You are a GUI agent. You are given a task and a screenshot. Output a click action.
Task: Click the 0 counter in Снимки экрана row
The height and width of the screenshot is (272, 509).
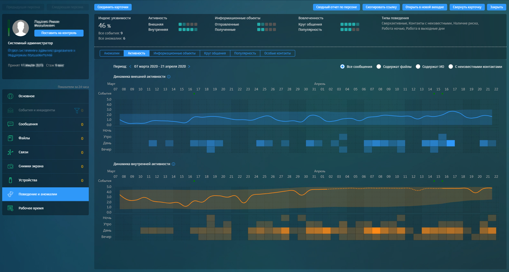pos(82,166)
